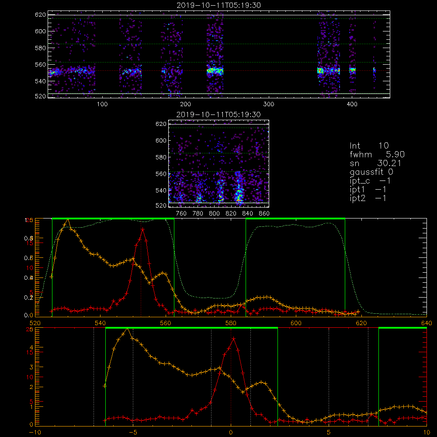Viewport: 437px width, 437px height.
Task: Click x-axis label 800 on middle spectrogram
Action: 214,214
